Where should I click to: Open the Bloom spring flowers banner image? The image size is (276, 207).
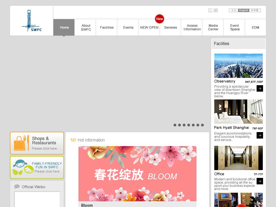(x=137, y=174)
